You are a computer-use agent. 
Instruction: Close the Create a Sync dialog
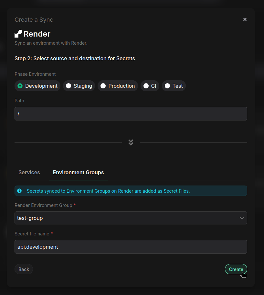[245, 19]
